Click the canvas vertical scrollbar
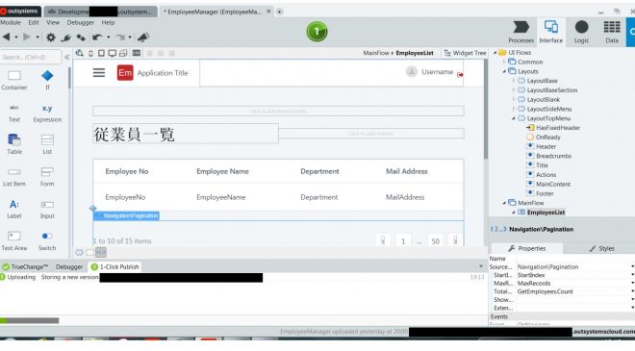635x351 pixels. point(486,110)
